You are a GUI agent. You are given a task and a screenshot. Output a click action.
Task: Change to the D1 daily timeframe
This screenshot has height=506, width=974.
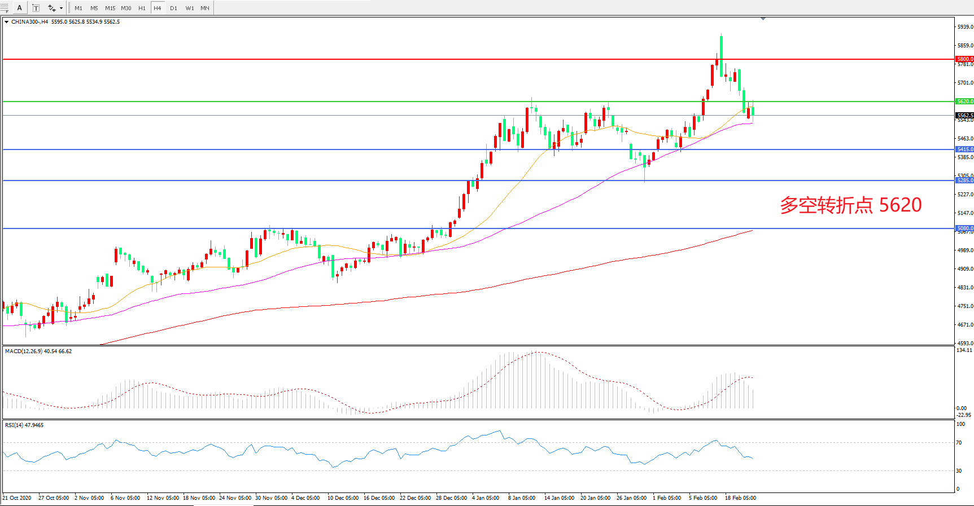point(173,8)
